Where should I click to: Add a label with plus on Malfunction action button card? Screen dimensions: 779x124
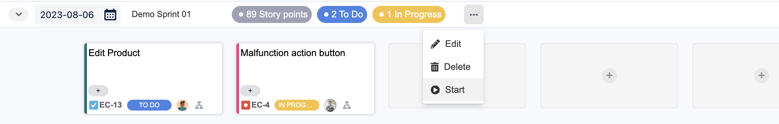click(x=250, y=91)
